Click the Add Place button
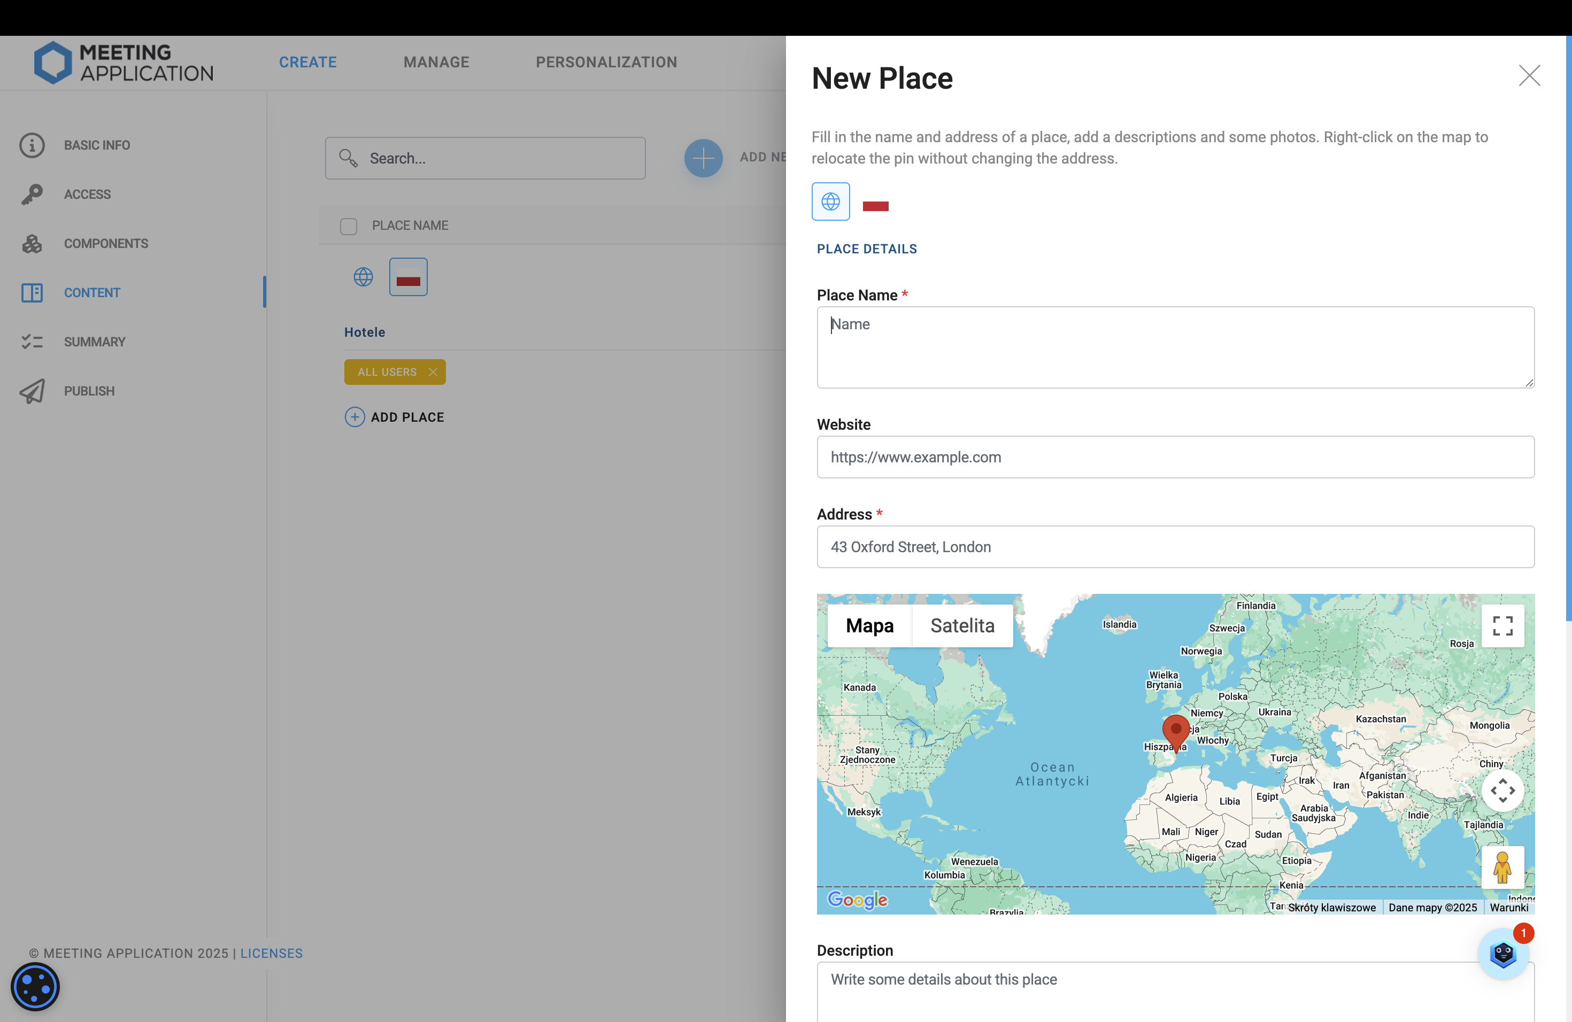 pyautogui.click(x=395, y=417)
